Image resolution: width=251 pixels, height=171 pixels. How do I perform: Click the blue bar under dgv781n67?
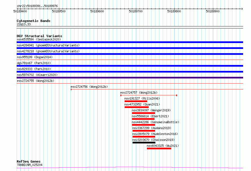tap(130, 66)
